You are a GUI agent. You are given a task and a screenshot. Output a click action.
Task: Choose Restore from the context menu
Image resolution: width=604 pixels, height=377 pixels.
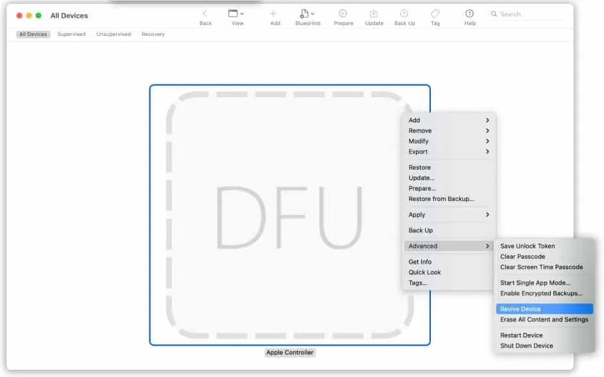449,167
